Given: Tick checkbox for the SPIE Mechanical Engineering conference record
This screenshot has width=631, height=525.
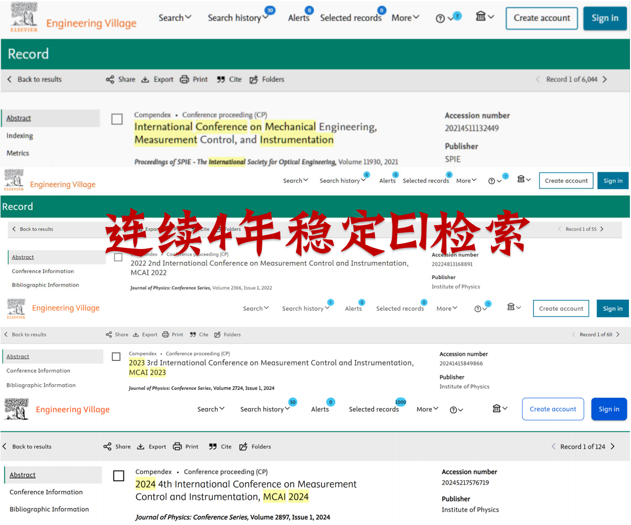Looking at the screenshot, I should tap(117, 119).
